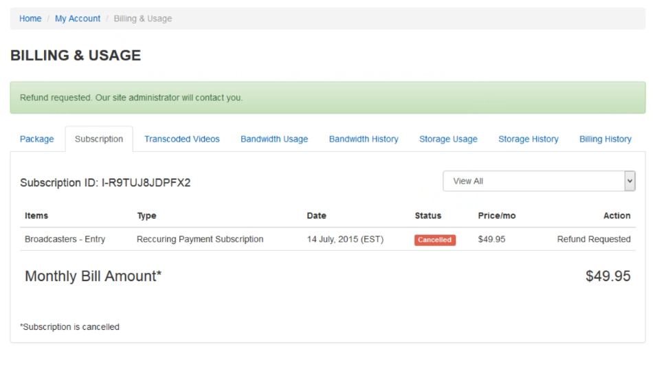653x367 pixels.
Task: Expand the View All dropdown arrow
Action: (x=630, y=181)
